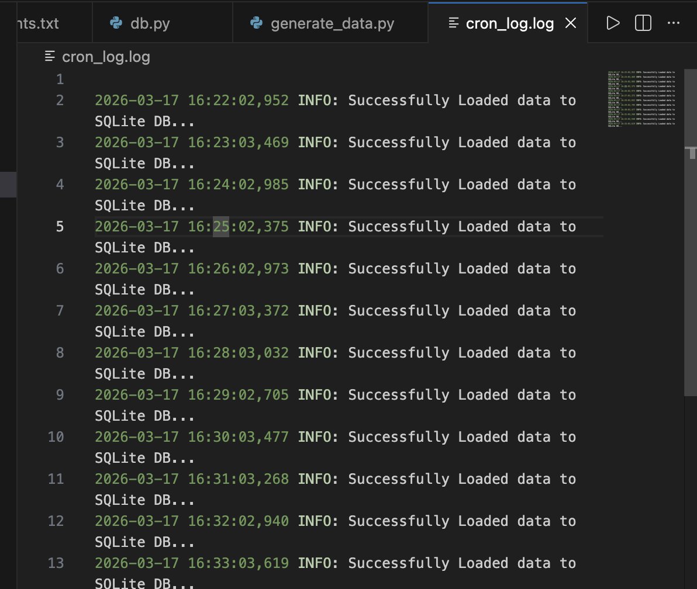The height and width of the screenshot is (589, 697).
Task: Select line number 1 in the gutter
Action: point(60,79)
